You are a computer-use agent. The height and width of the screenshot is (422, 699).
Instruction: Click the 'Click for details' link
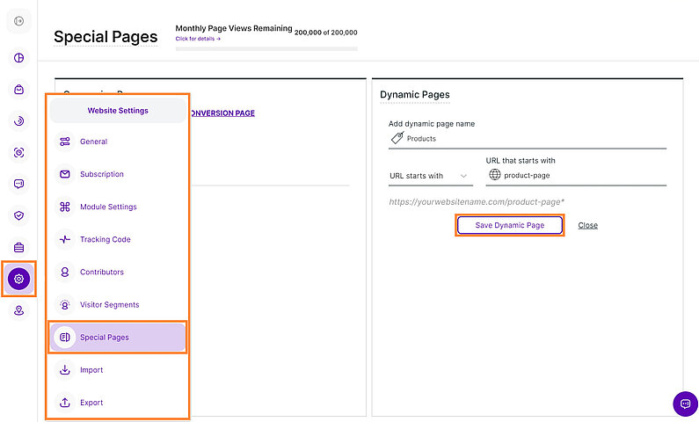point(198,39)
